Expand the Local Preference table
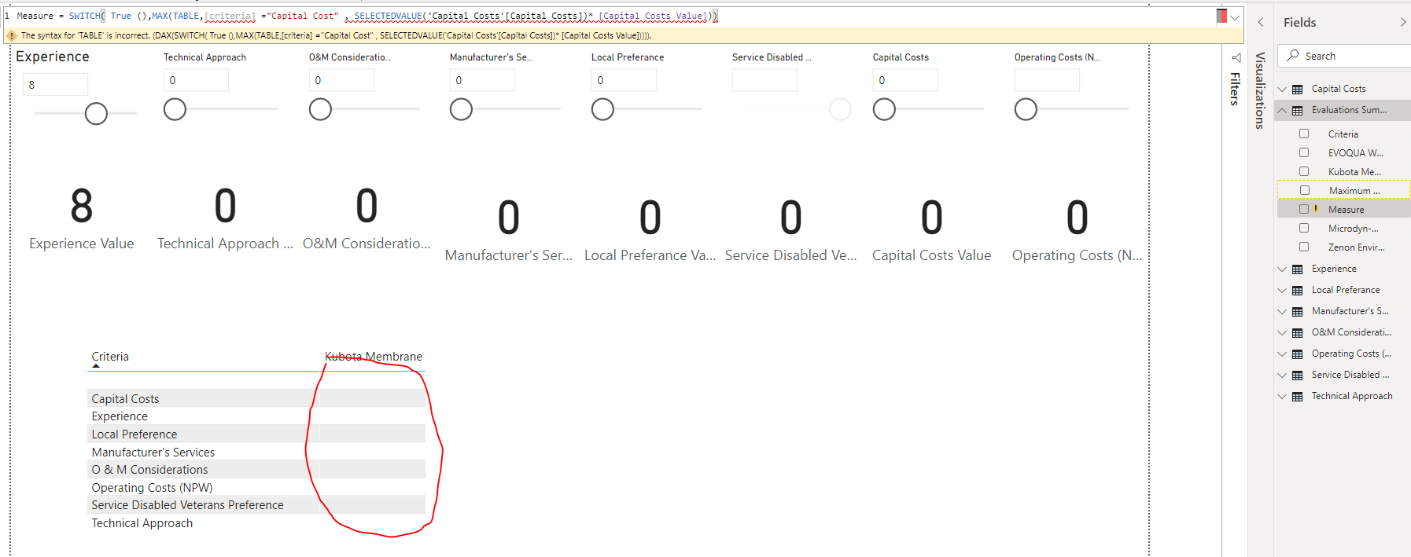This screenshot has width=1411, height=557. [x=1282, y=290]
